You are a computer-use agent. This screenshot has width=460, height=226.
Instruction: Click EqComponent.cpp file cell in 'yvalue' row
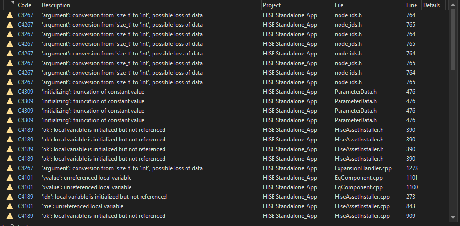(359, 178)
